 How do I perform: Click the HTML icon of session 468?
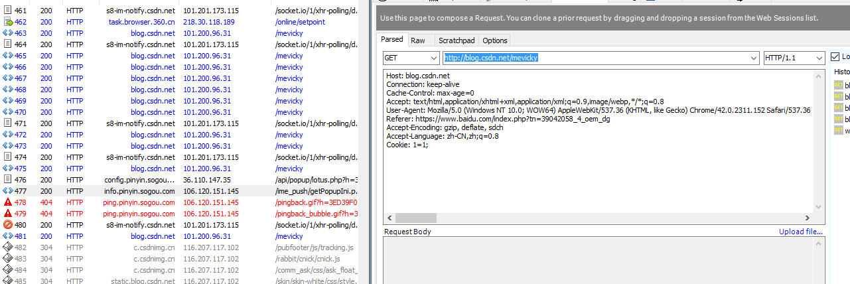pos(7,90)
